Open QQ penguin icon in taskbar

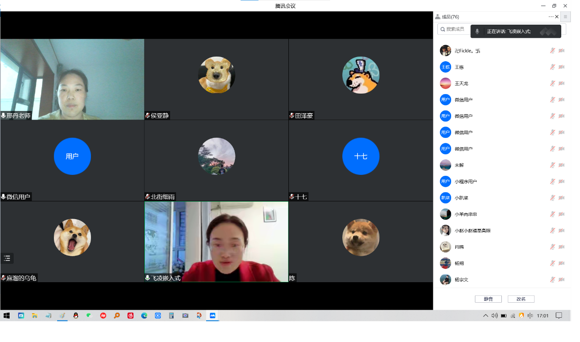(76, 316)
